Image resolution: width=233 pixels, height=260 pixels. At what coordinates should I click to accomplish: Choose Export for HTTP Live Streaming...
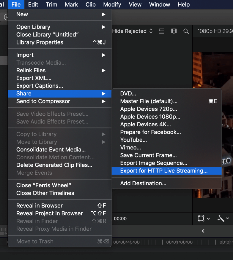(x=166, y=171)
